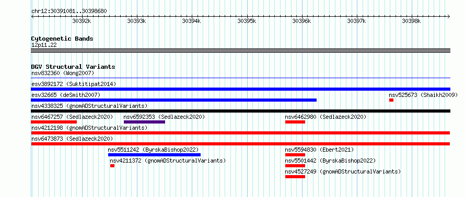Click the 30393k ruler tick label

click(x=136, y=21)
